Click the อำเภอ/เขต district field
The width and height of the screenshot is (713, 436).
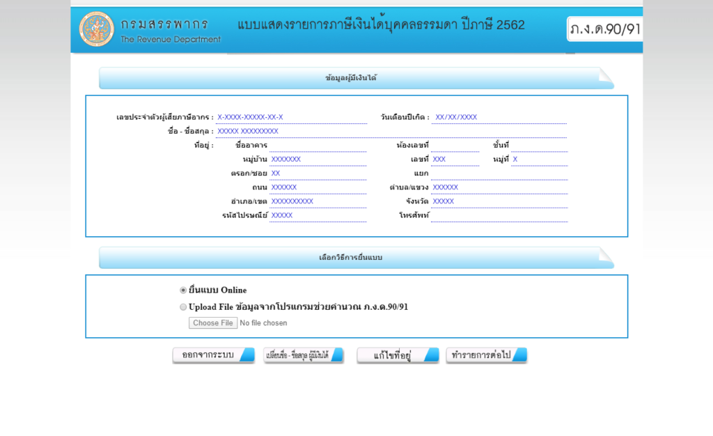318,201
